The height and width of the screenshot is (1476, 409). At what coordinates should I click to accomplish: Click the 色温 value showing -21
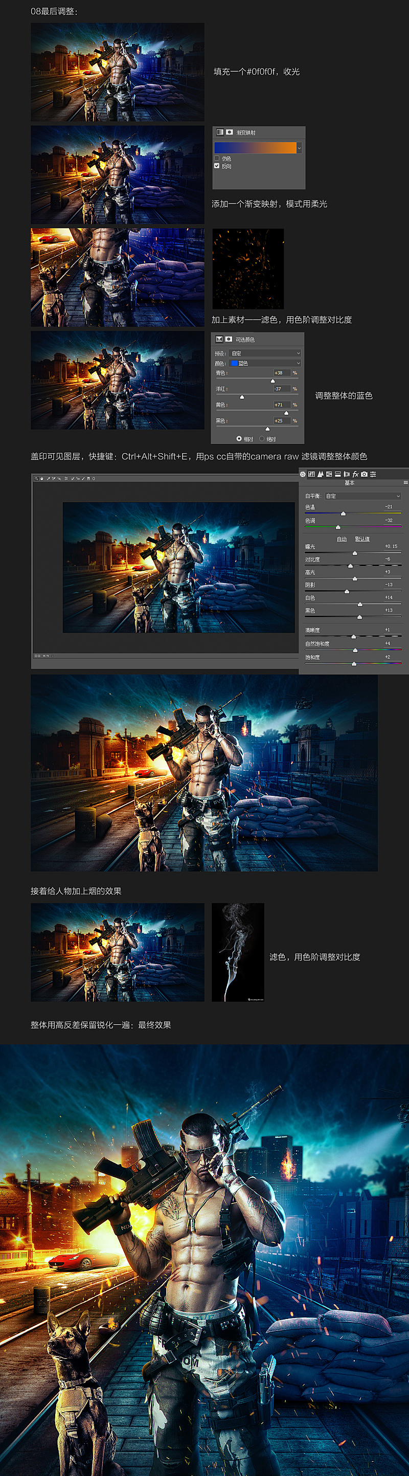coord(389,506)
